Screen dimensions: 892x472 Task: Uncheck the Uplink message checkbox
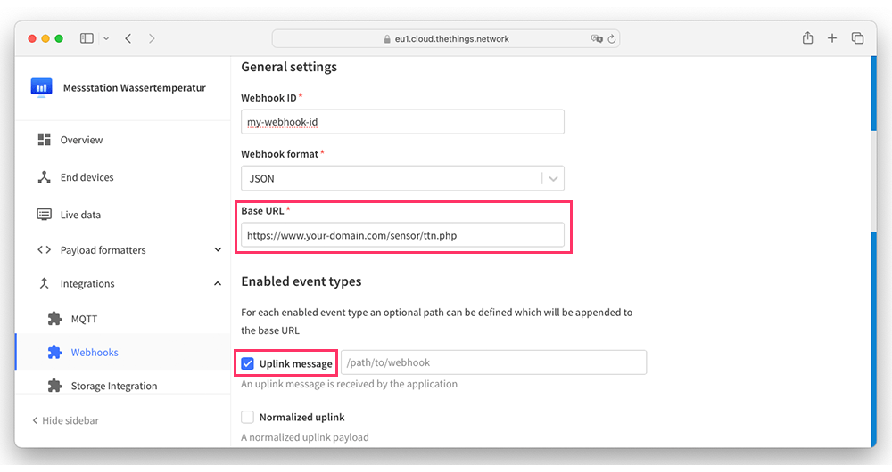point(247,363)
